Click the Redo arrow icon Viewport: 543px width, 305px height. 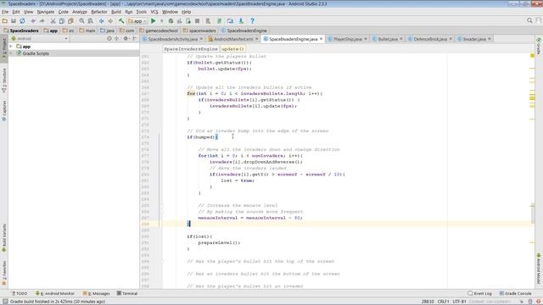click(x=42, y=21)
